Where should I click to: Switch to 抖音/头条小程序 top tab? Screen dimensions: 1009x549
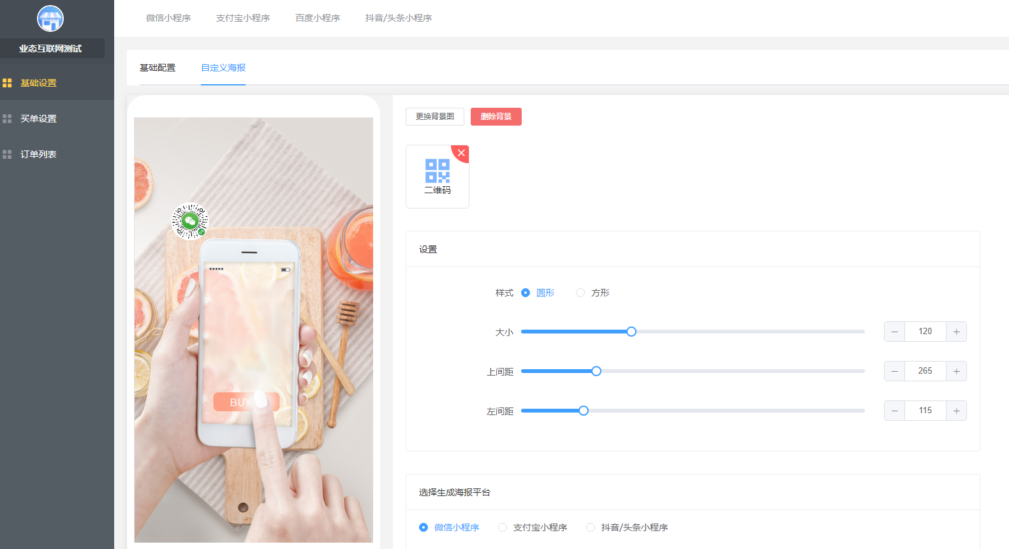click(399, 18)
